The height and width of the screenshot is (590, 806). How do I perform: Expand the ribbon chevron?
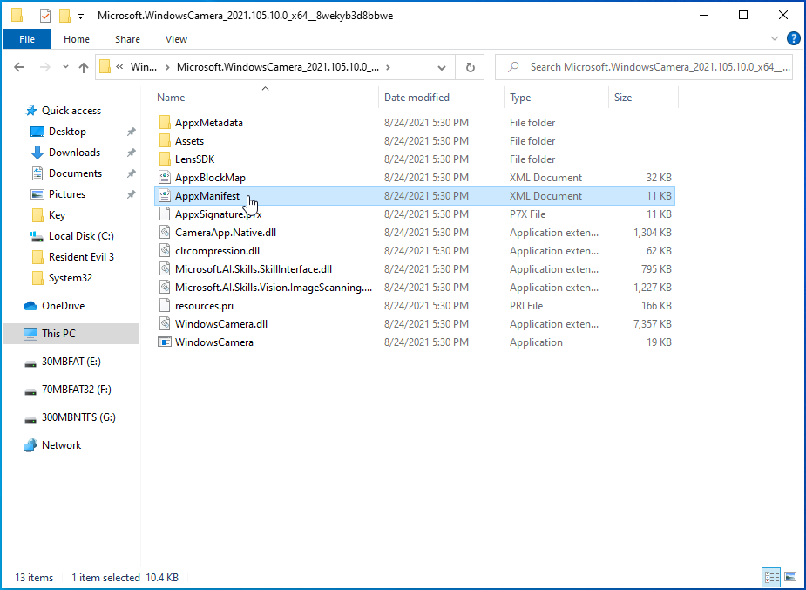pyautogui.click(x=775, y=38)
